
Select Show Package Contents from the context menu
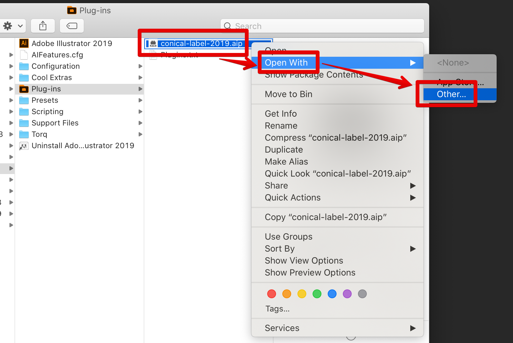tap(314, 75)
